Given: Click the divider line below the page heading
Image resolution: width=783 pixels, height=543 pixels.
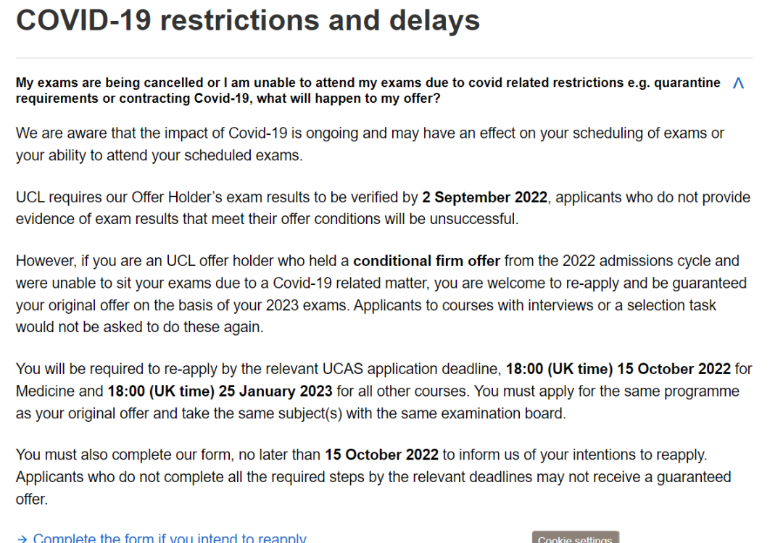Looking at the screenshot, I should [384, 58].
